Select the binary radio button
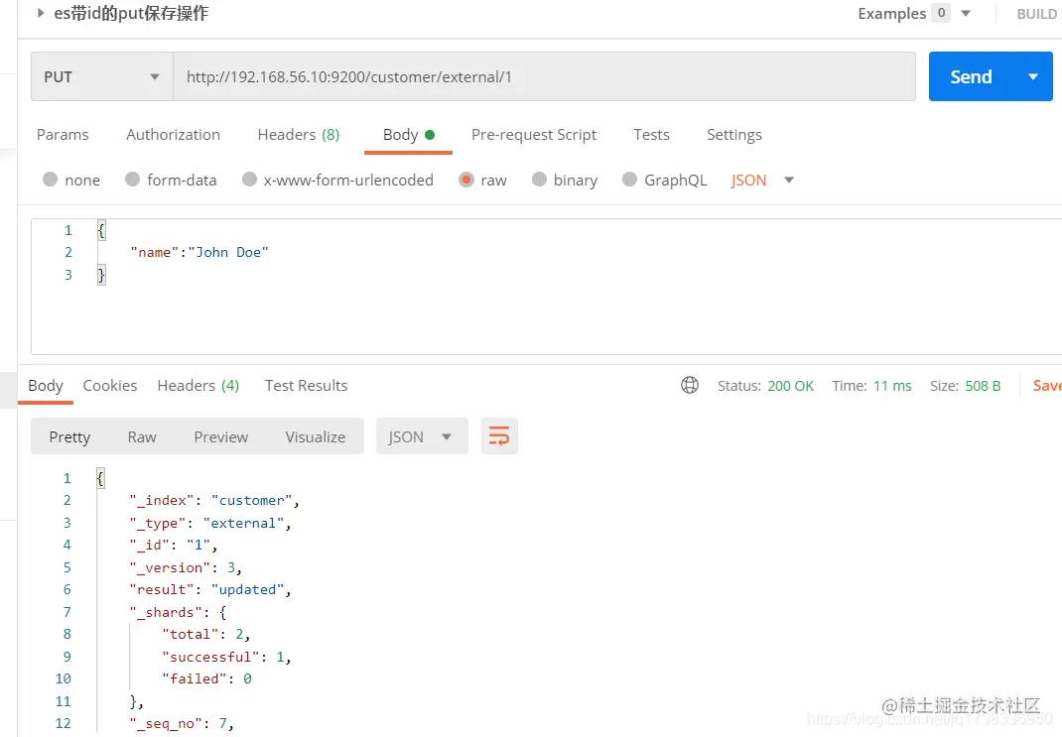The width and height of the screenshot is (1062, 737). click(539, 180)
